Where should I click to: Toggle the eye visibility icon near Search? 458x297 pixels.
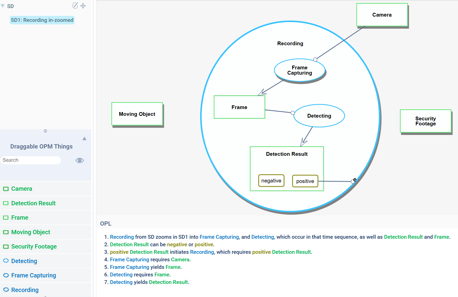[80, 160]
